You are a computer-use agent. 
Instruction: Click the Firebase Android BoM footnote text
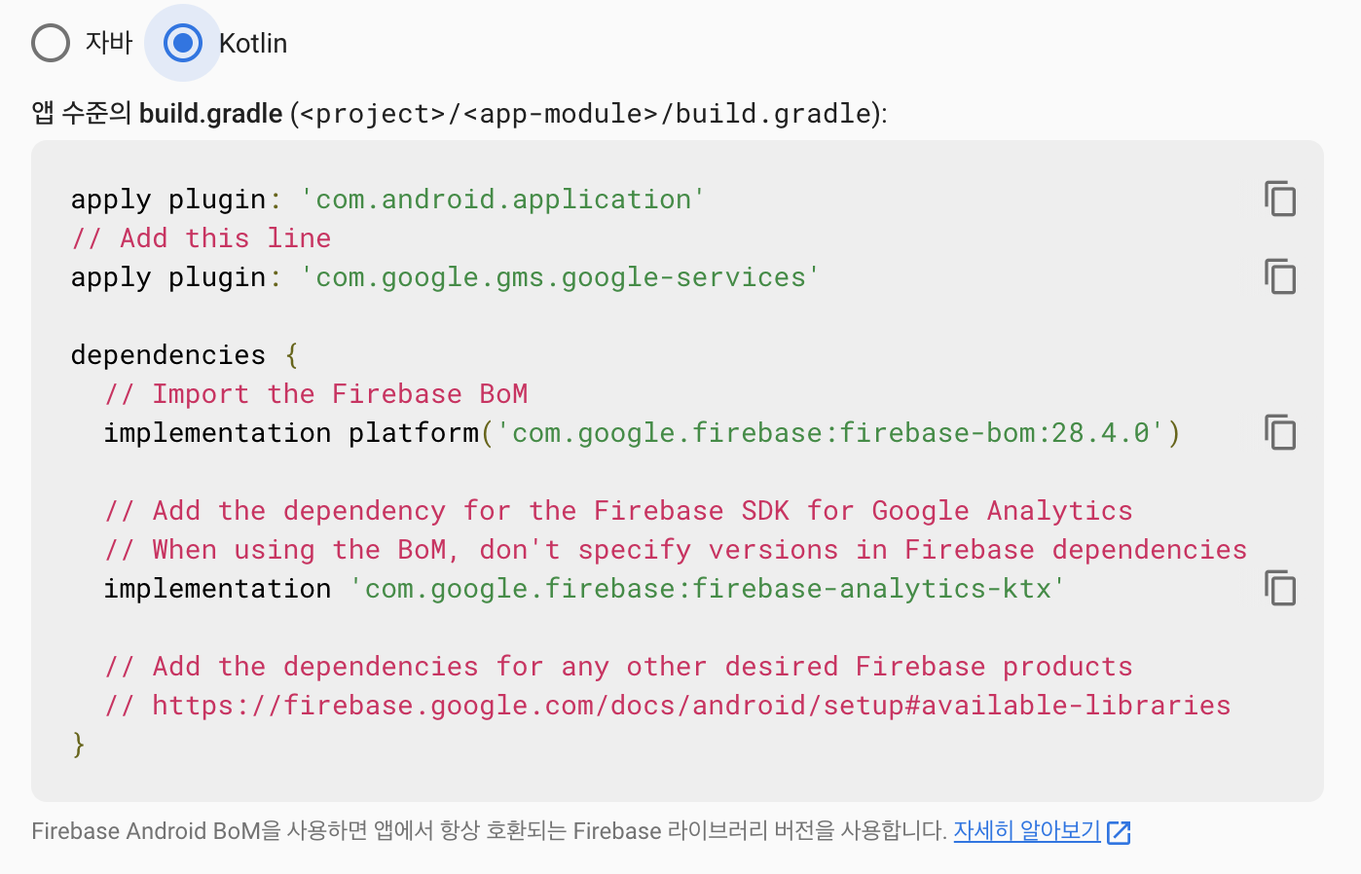point(490,831)
